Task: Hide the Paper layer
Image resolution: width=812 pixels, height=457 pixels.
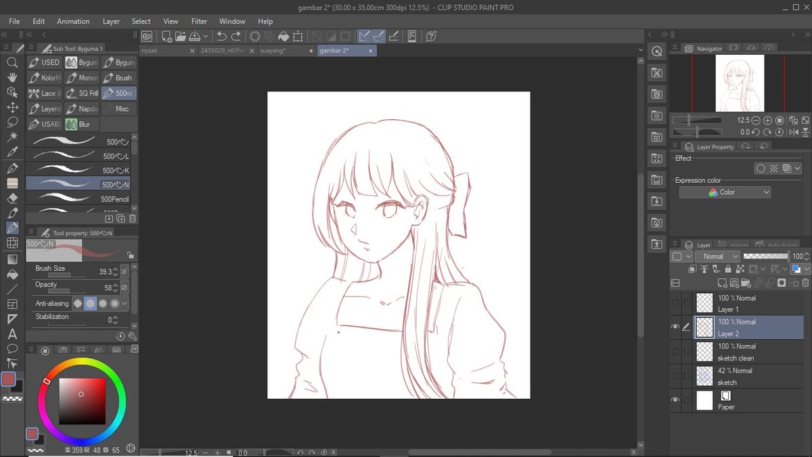Action: [675, 400]
